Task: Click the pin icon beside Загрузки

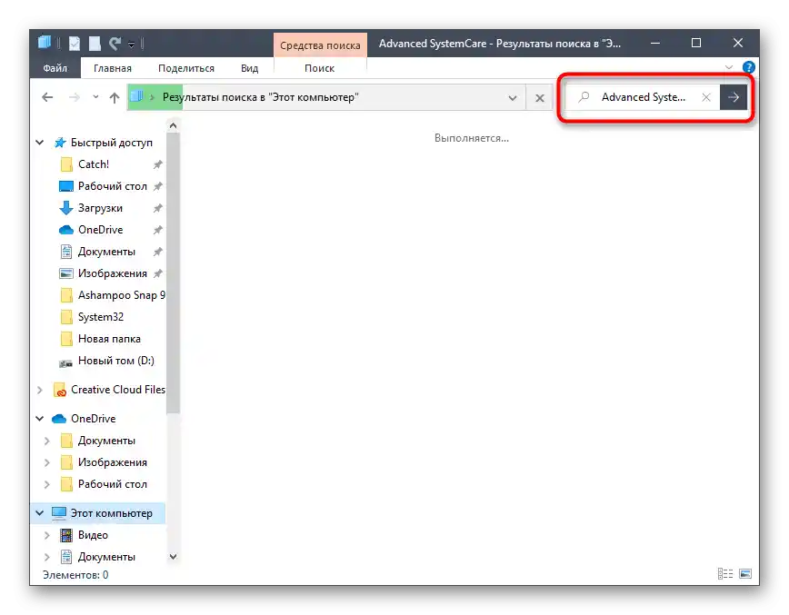Action: click(157, 208)
